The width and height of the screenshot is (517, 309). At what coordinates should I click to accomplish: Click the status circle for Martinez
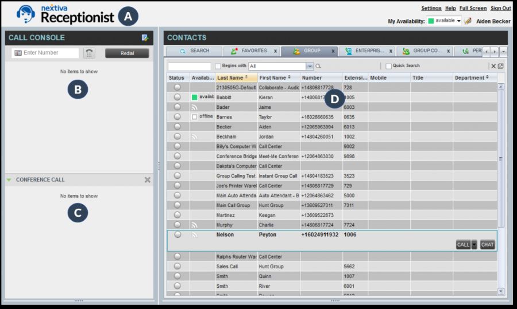coord(178,214)
